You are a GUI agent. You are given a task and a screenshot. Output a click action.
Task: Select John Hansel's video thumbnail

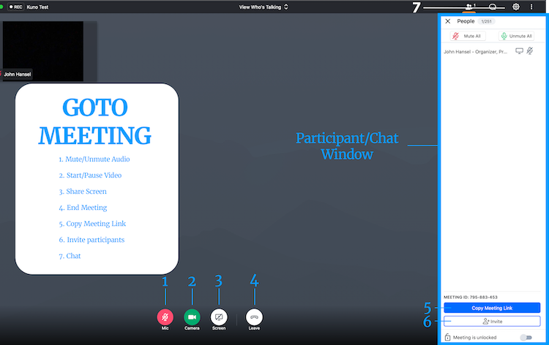tap(42, 50)
